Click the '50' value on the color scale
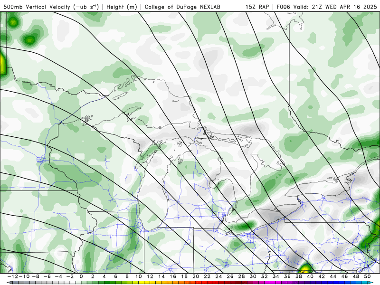The image size is (380, 285). (367, 276)
